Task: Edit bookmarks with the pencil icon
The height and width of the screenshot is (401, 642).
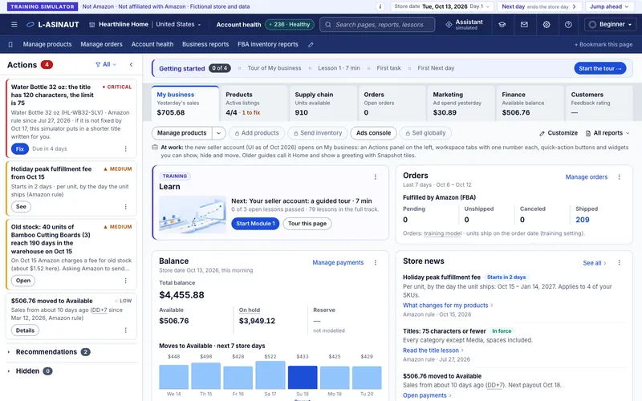Action: (x=311, y=45)
